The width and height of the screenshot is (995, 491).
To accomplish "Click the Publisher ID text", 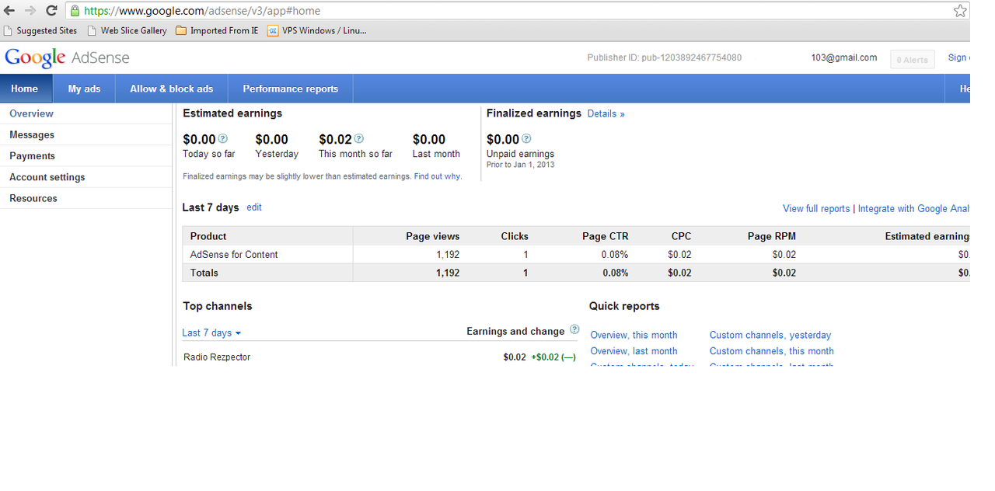I will click(665, 57).
